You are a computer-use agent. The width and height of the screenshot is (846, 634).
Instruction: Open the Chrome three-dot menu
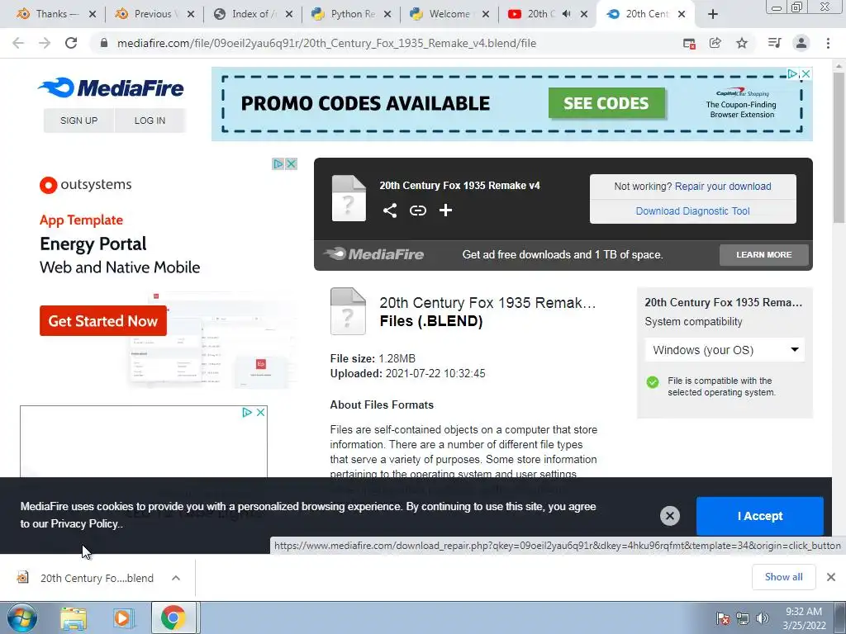[x=828, y=43]
